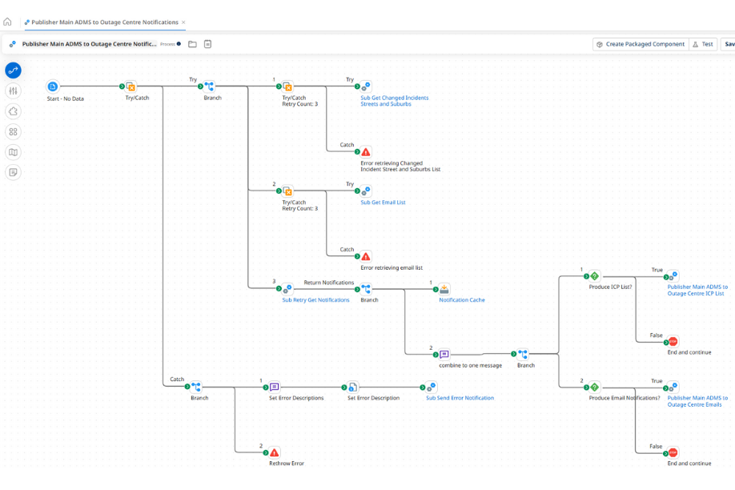This screenshot has height=490, width=735.
Task: Click the map icon in left sidebar
Action: click(13, 152)
